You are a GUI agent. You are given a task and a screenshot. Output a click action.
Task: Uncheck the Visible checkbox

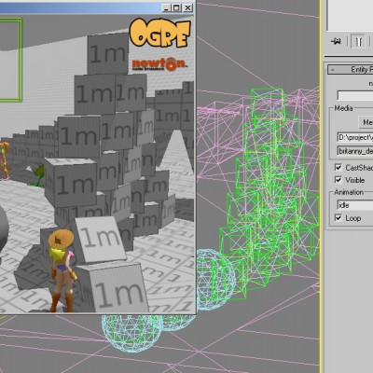click(x=338, y=180)
